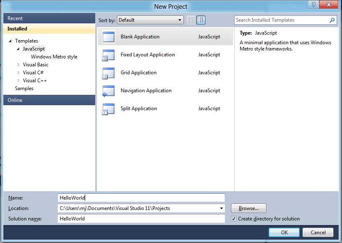Screen dimensions: 342x243
Task: Click the template description text
Action: [x=285, y=46]
